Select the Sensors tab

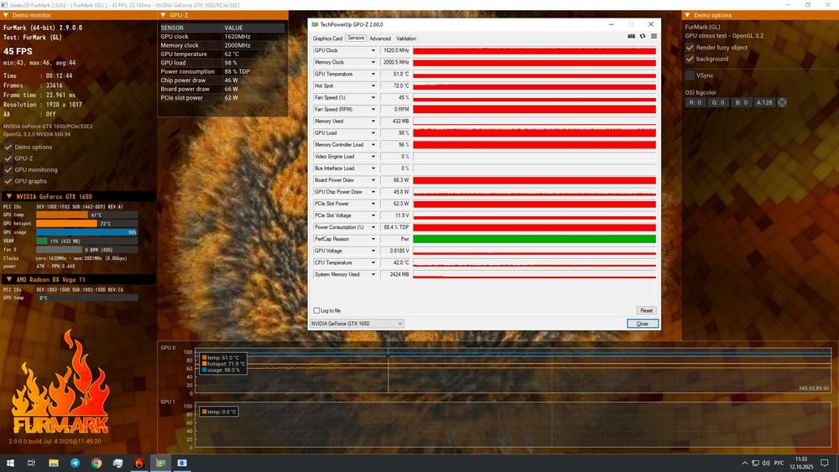(356, 38)
